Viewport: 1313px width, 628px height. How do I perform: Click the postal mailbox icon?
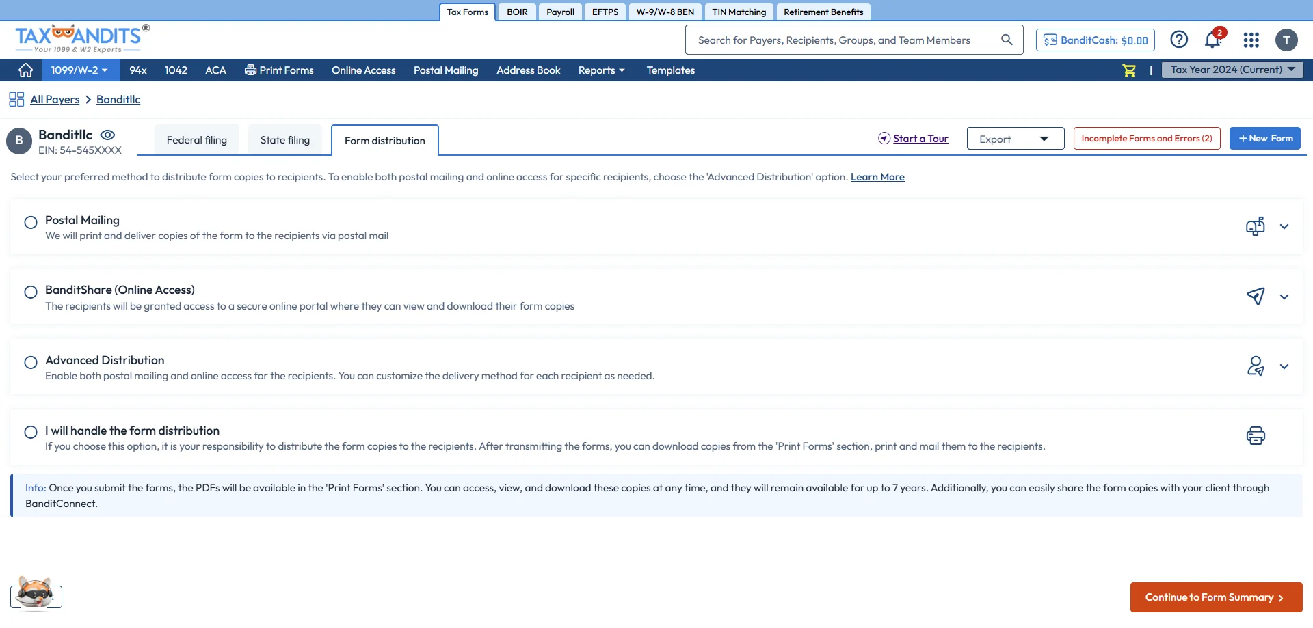(x=1256, y=226)
